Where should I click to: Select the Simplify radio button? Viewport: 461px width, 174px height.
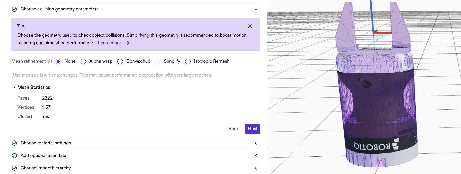158,61
